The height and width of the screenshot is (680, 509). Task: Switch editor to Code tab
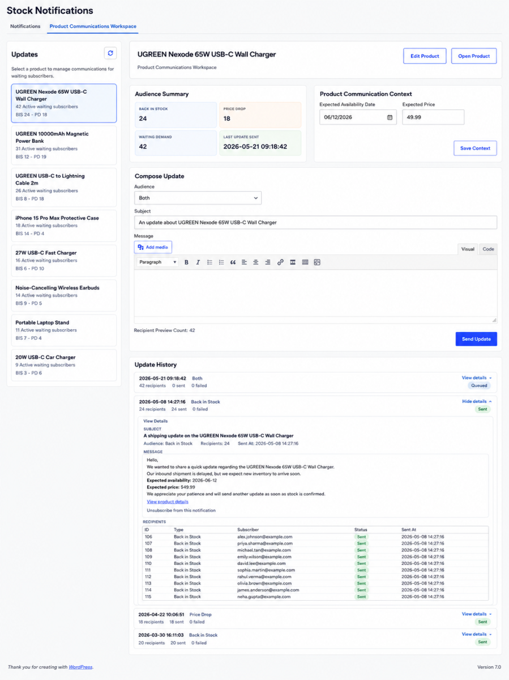488,249
